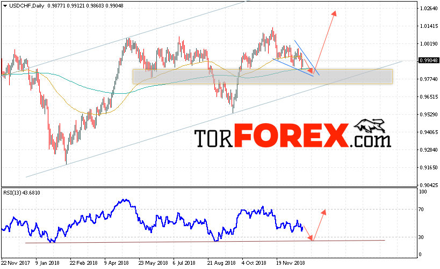Select the 4 Oct 2018 date label
This screenshot has width=440, height=269.
tap(254, 263)
